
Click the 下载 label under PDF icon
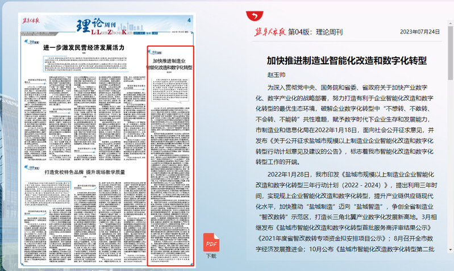point(211,256)
